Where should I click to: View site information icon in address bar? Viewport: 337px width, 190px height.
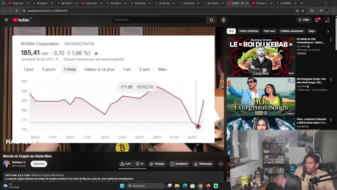click(x=24, y=11)
